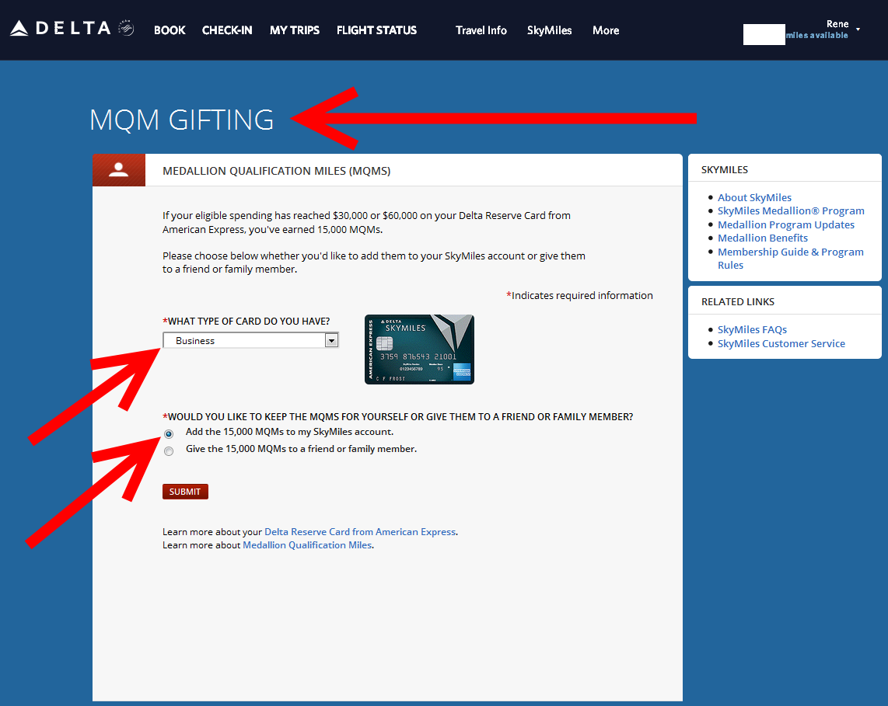Open Travel Info menu
Screen dimensions: 888x706
point(481,30)
